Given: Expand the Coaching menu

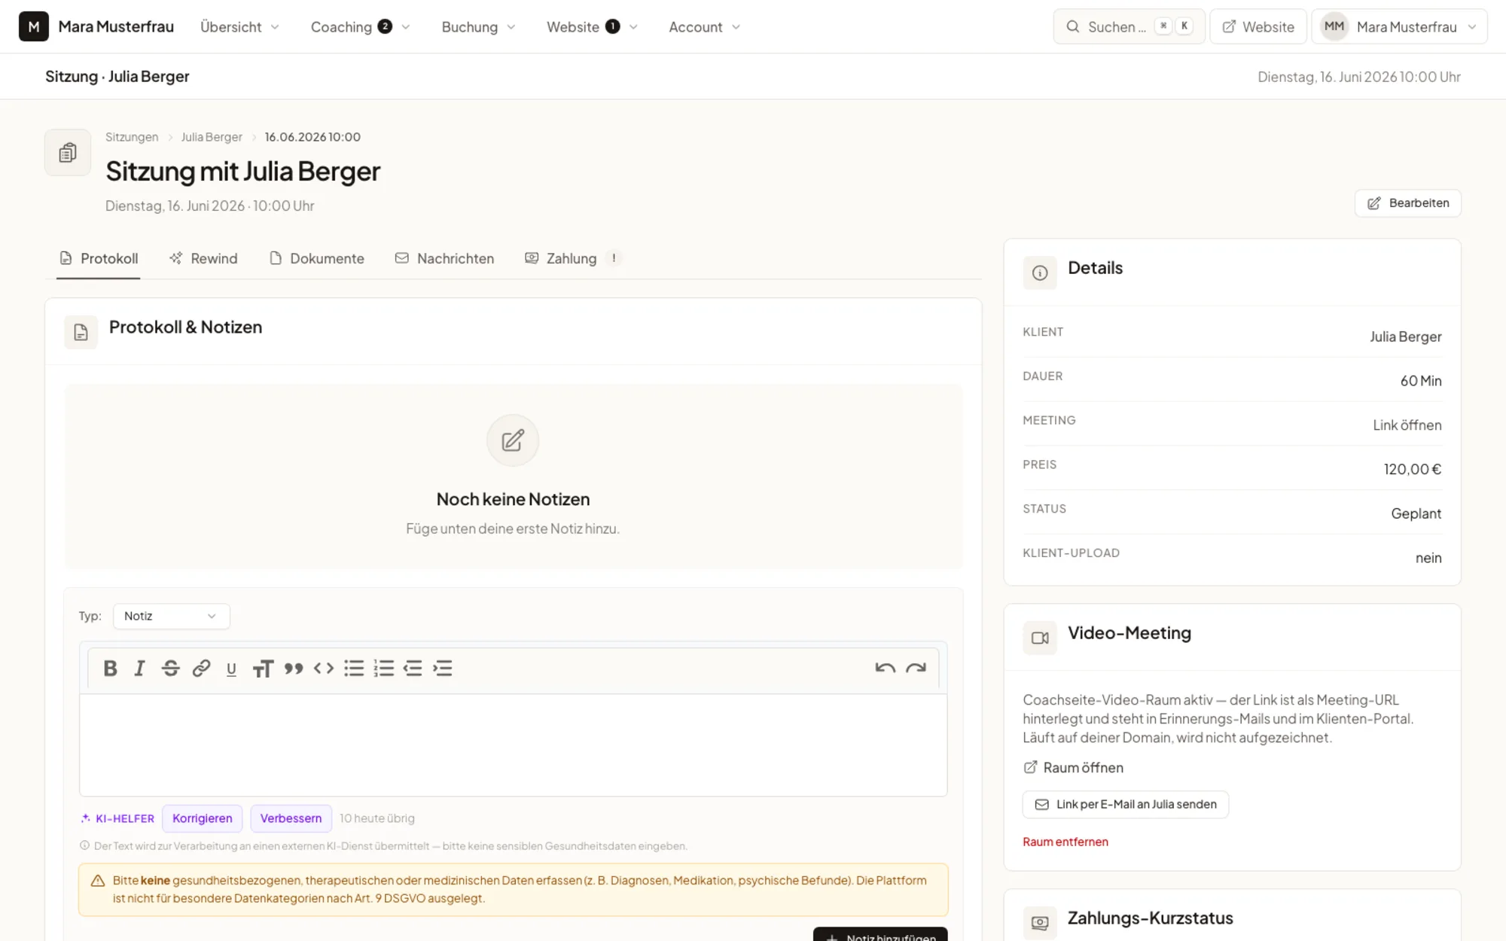Looking at the screenshot, I should pyautogui.click(x=360, y=26).
